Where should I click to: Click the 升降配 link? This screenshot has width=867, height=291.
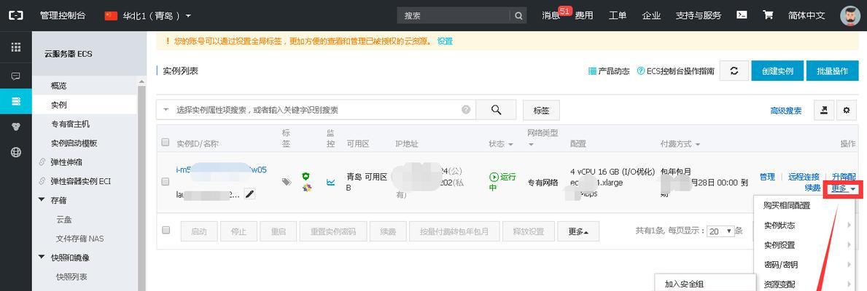[844, 177]
